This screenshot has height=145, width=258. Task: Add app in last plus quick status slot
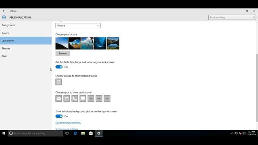pos(107,98)
